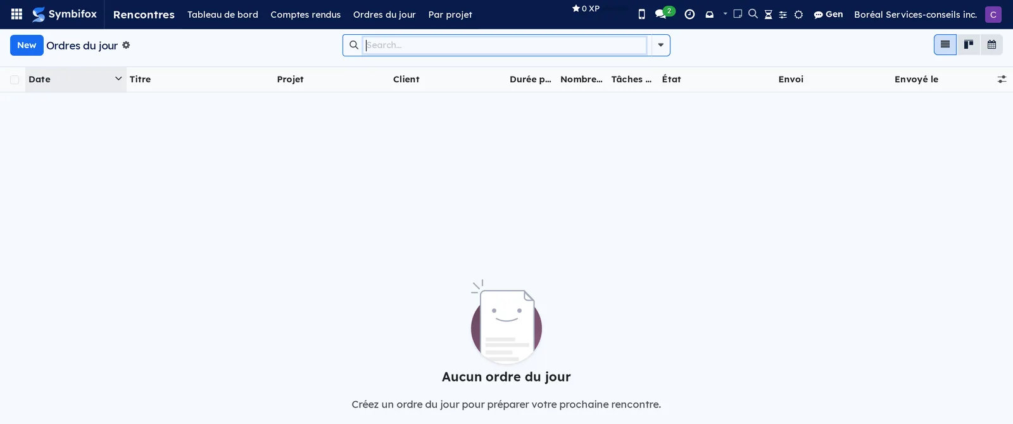This screenshot has height=424, width=1013.
Task: Open Comptes rendus menu
Action: point(306,15)
